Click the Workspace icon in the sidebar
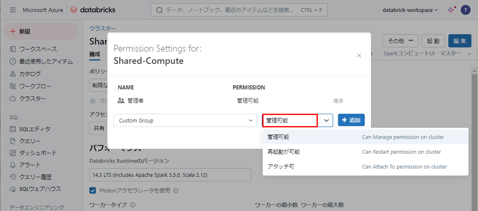 (13, 49)
